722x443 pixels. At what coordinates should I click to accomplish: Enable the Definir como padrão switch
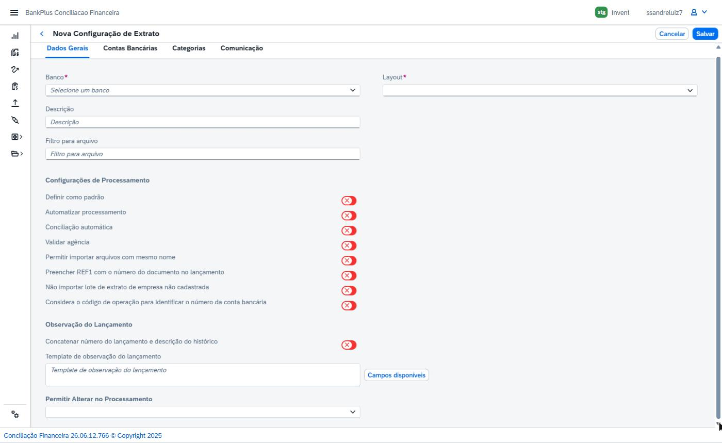(349, 201)
